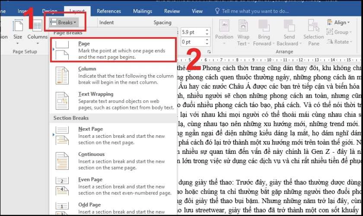Click the Wrap Text icon
The image size is (363, 216).
243,25
